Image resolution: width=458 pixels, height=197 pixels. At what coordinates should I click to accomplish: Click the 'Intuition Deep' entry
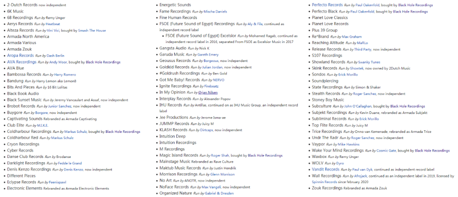point(172,136)
